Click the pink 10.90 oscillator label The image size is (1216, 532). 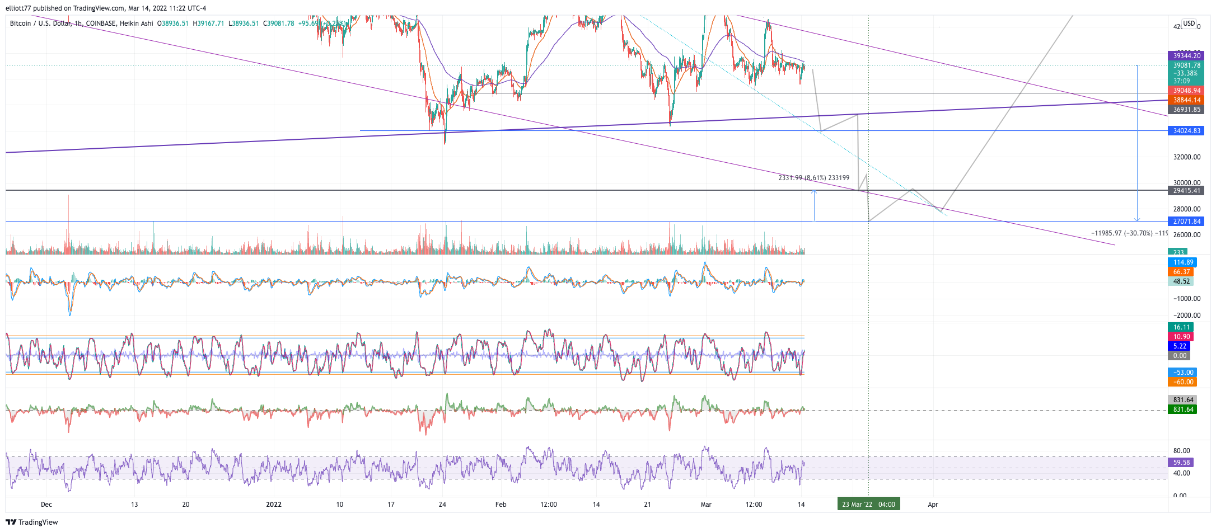click(x=1181, y=337)
